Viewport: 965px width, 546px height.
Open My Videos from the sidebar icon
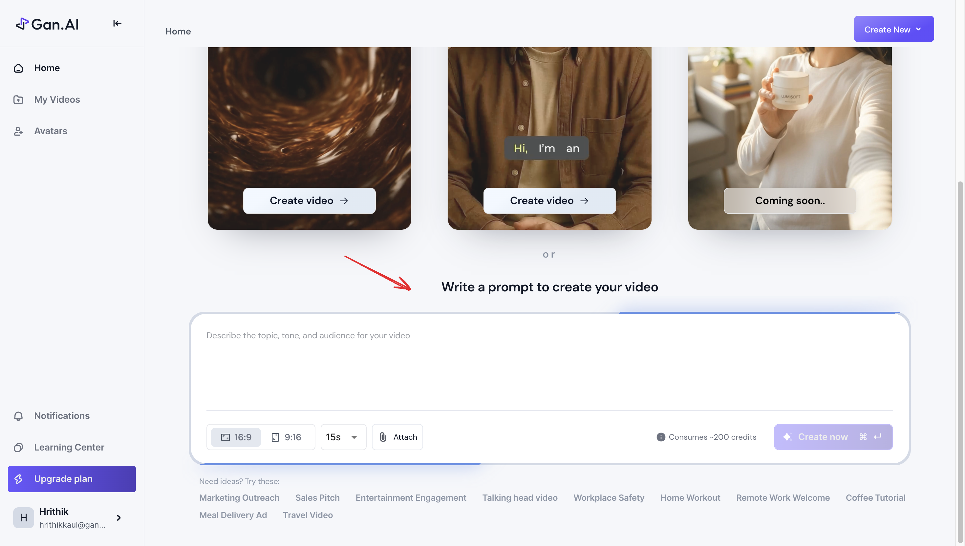tap(18, 99)
